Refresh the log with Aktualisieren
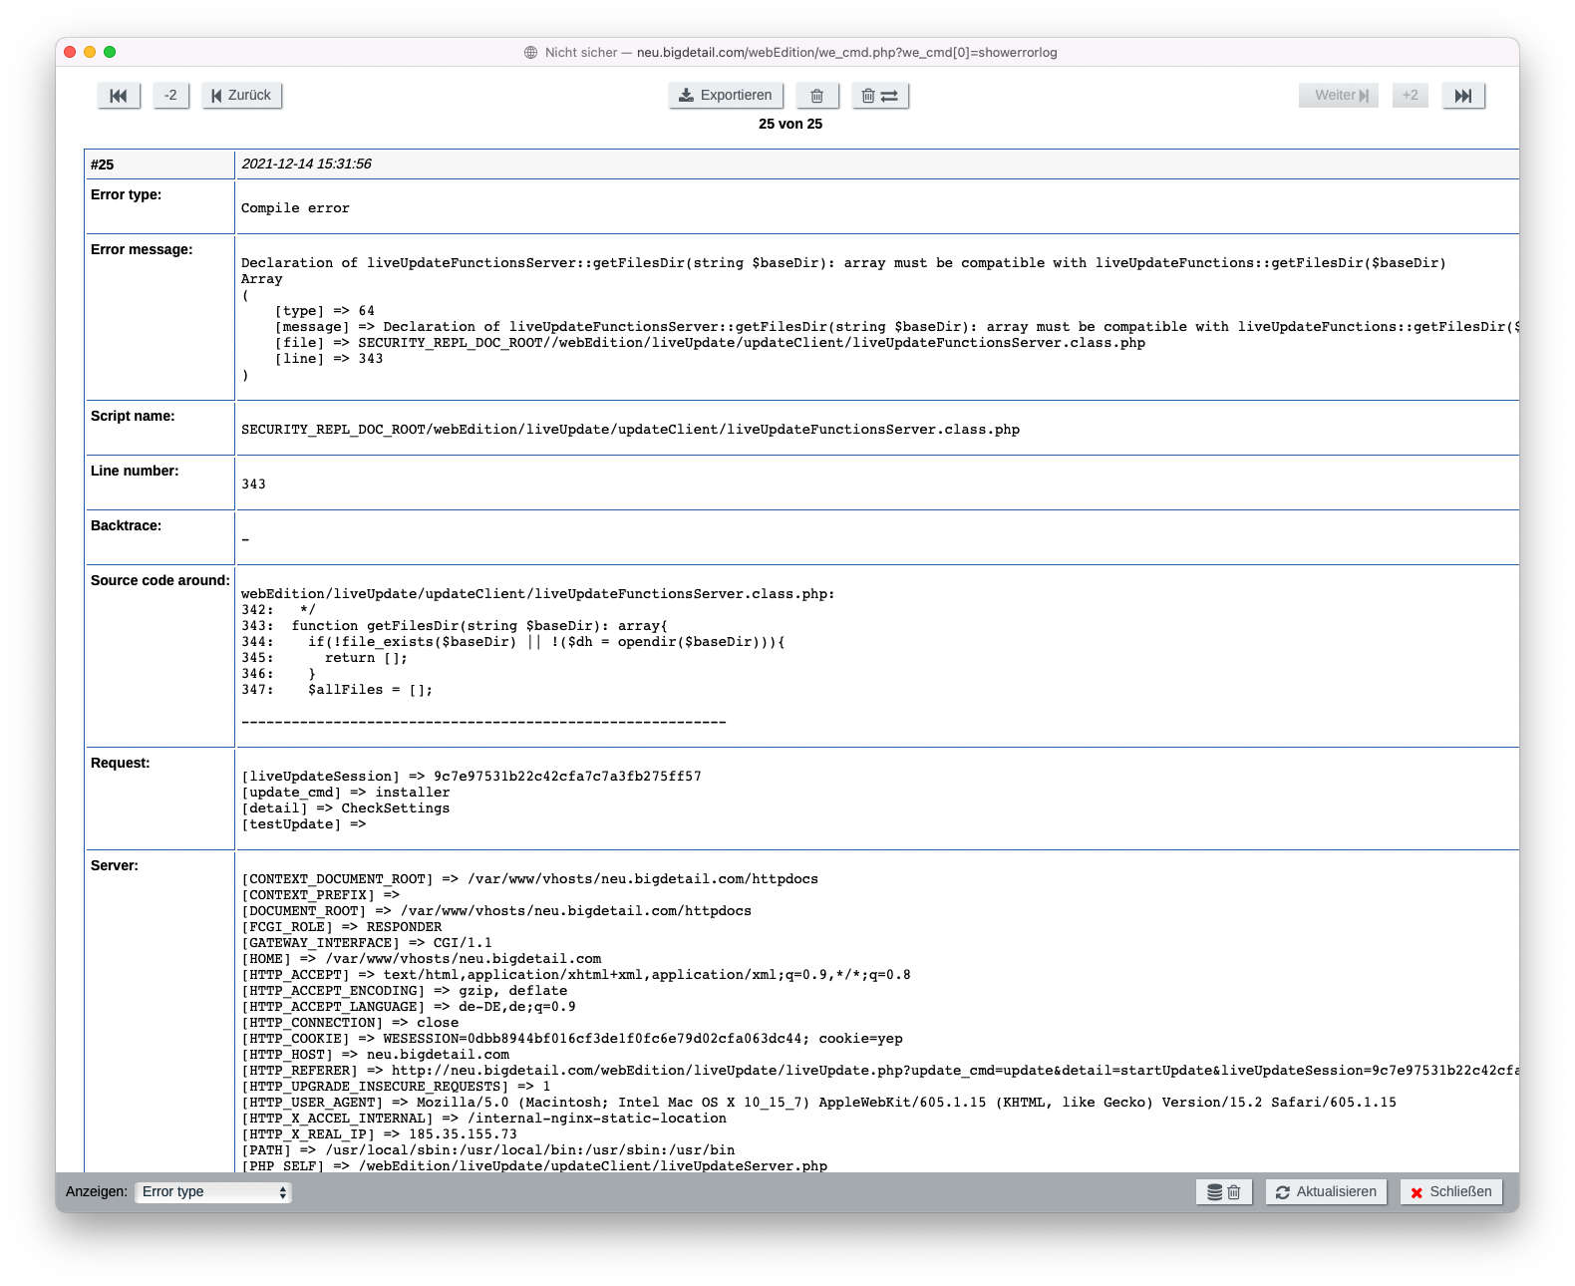 point(1327,1192)
